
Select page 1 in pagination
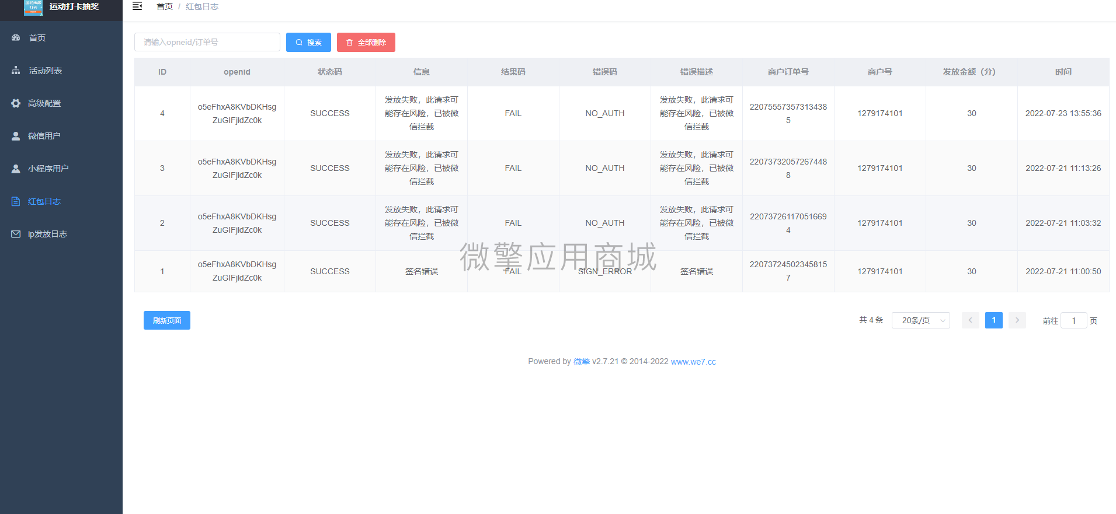(x=994, y=320)
